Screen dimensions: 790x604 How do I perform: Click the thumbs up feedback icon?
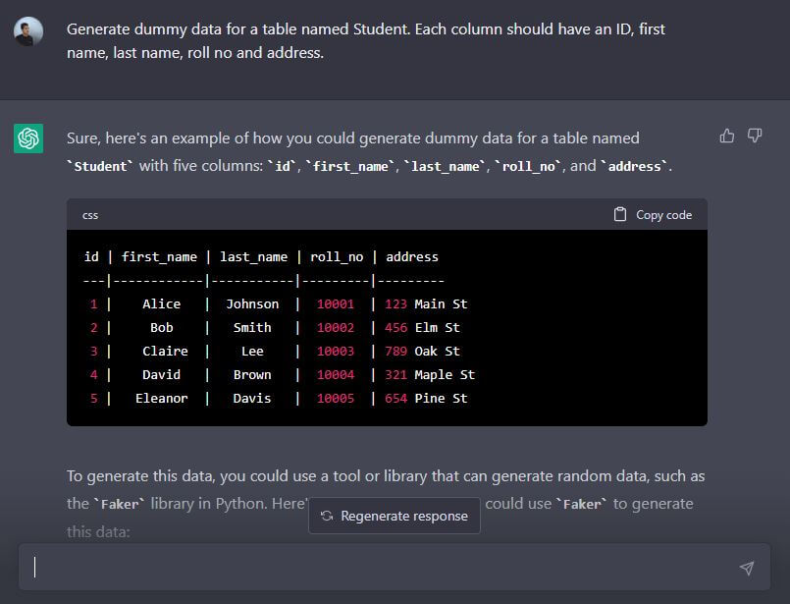726,136
